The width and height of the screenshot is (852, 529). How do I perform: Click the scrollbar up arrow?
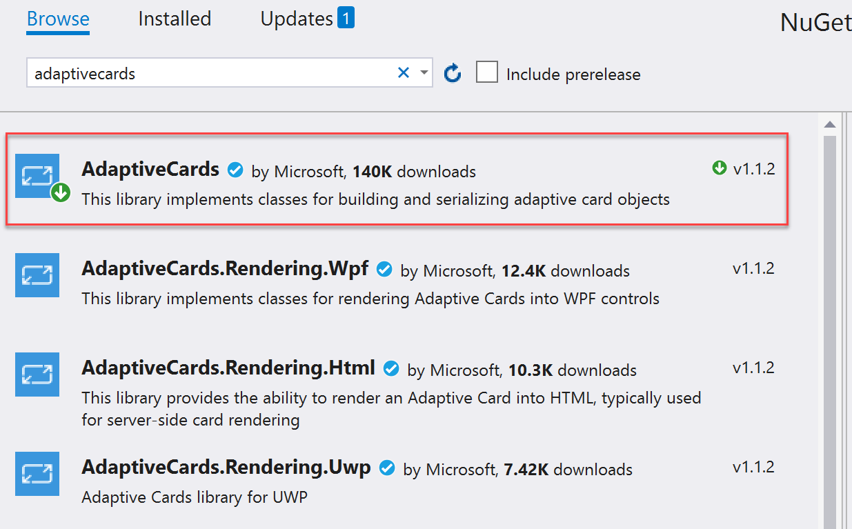830,124
